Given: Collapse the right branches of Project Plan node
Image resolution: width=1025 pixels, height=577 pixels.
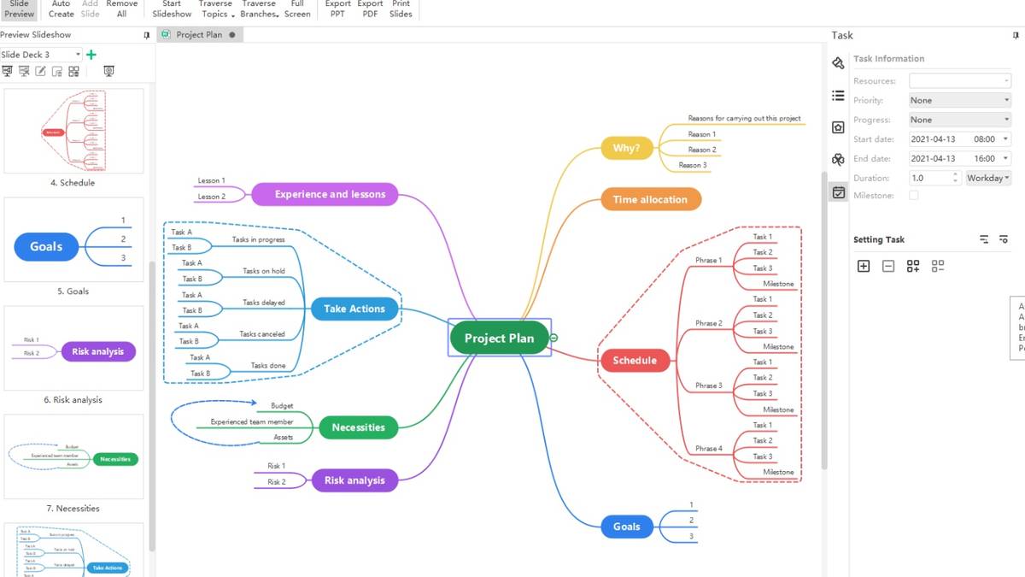Looking at the screenshot, I should point(553,338).
